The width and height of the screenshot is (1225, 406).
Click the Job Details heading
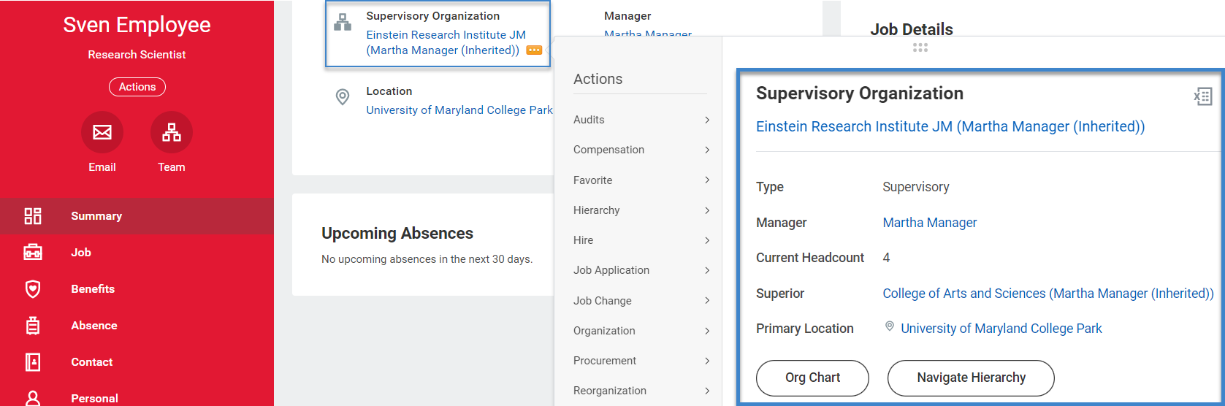tap(912, 29)
